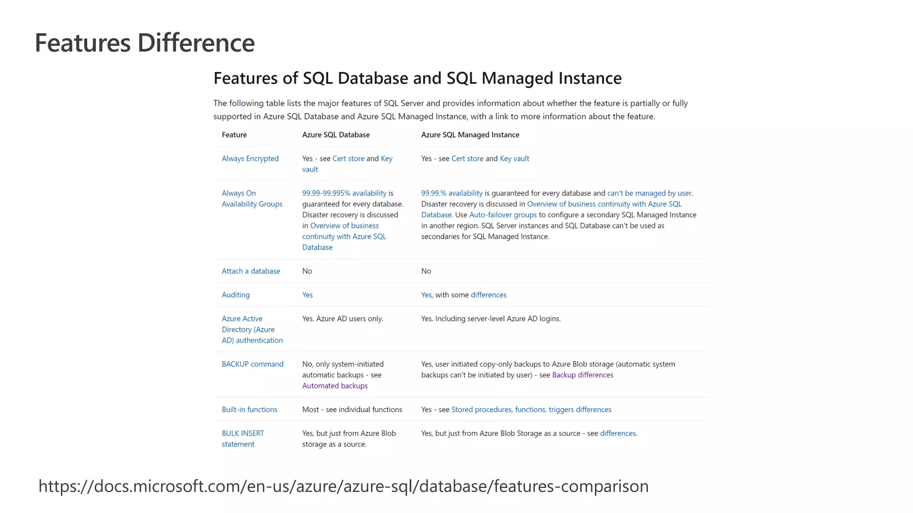Click the 99.99-99.995% availability link
913x513 pixels.
[x=344, y=193]
